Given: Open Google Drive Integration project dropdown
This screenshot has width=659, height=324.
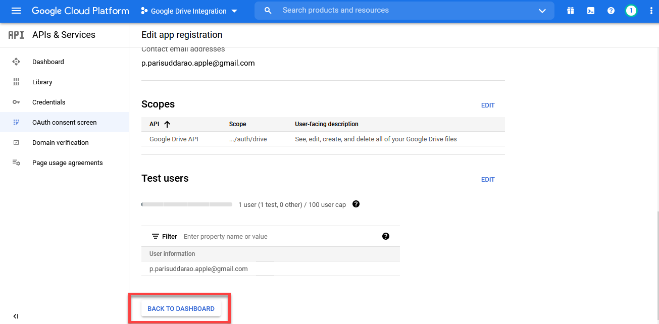Looking at the screenshot, I should (189, 11).
